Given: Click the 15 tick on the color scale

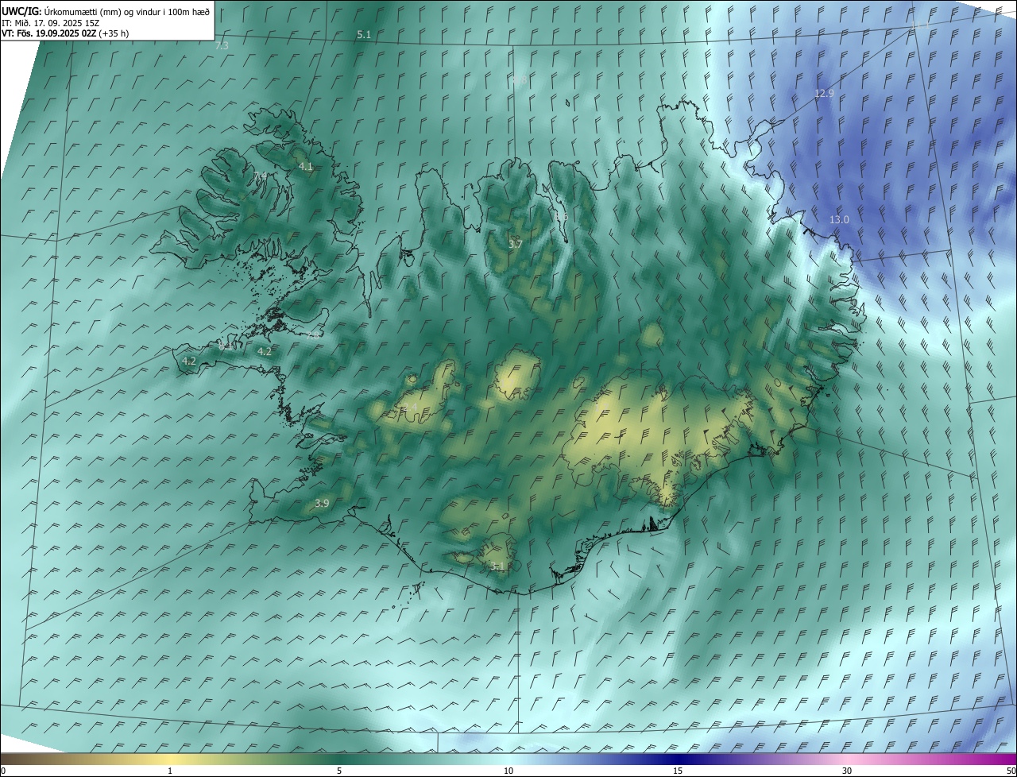Looking at the screenshot, I should [678, 771].
